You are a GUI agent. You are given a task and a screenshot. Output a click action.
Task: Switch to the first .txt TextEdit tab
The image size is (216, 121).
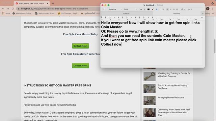tap(126, 13)
